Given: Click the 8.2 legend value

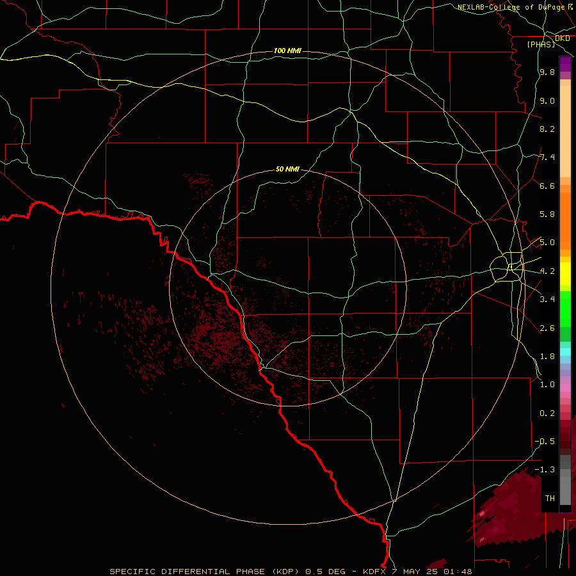Looking at the screenshot, I should (547, 129).
